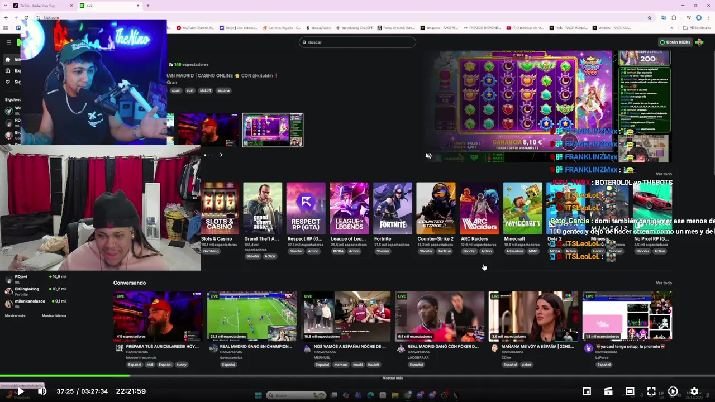Click the Obtén KICKs button
The height and width of the screenshot is (402, 715).
click(x=675, y=42)
